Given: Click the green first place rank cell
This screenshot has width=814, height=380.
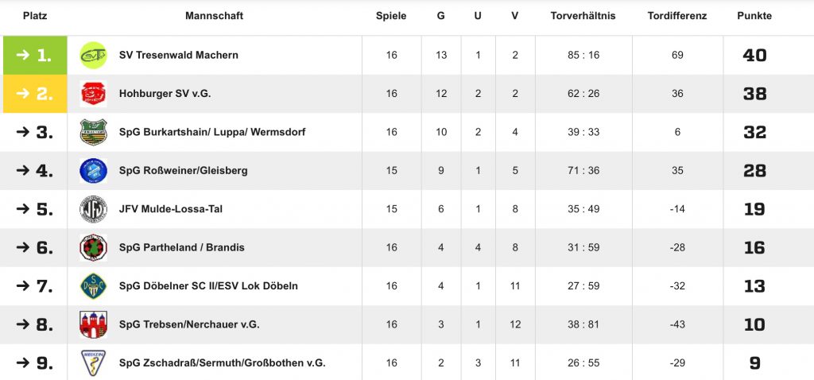Looking at the screenshot, I should [33, 55].
